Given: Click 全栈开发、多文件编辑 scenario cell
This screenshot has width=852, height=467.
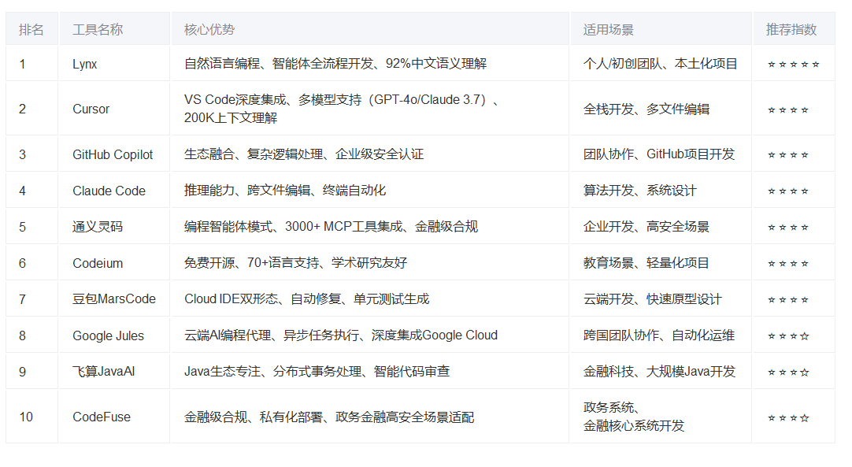Looking at the screenshot, I should tap(661, 109).
